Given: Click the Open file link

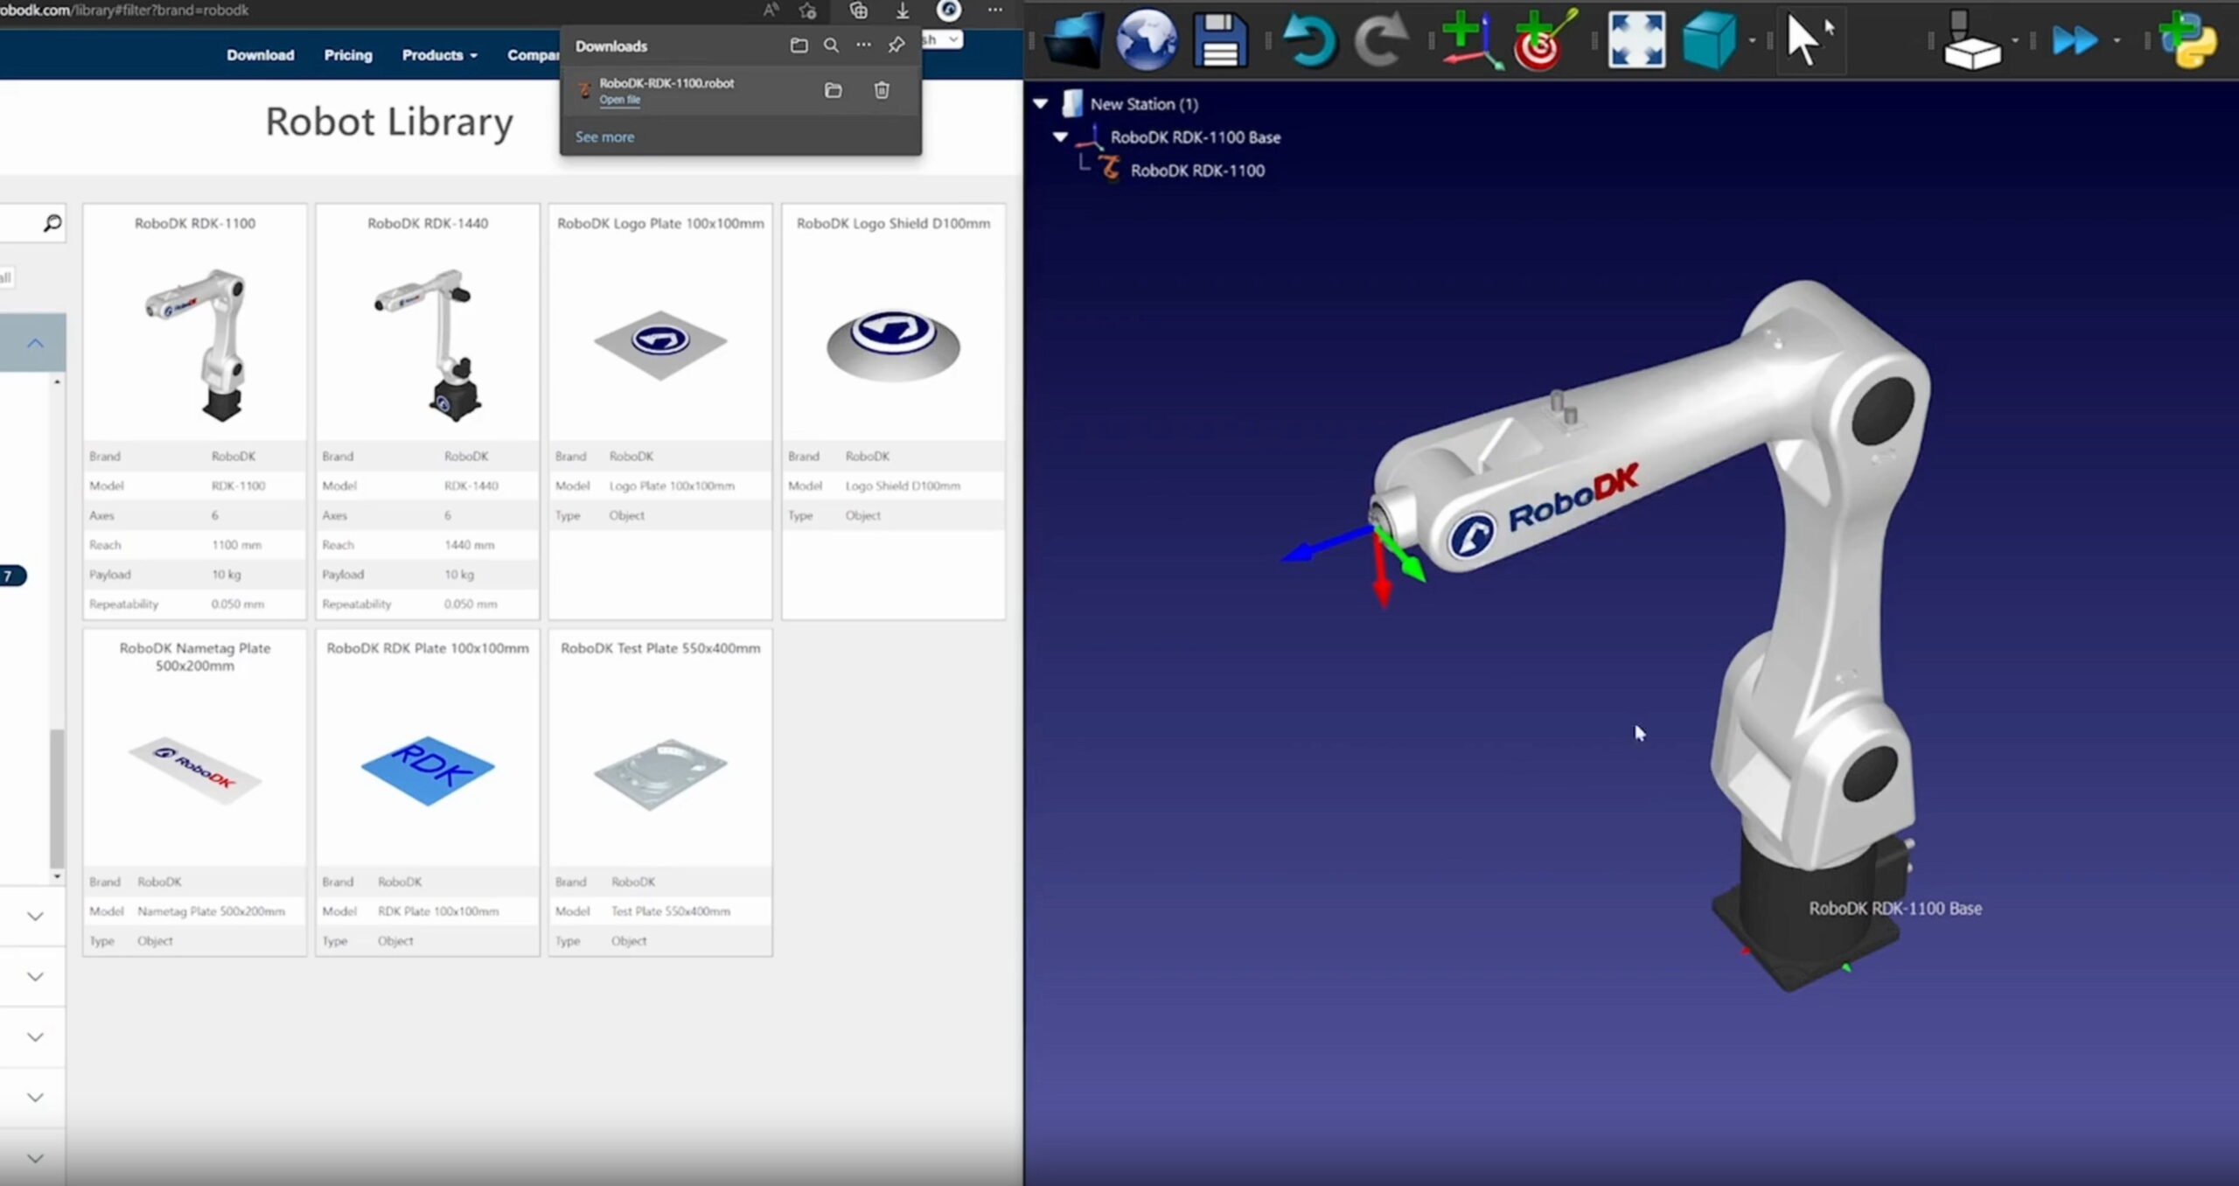Looking at the screenshot, I should click(x=619, y=100).
